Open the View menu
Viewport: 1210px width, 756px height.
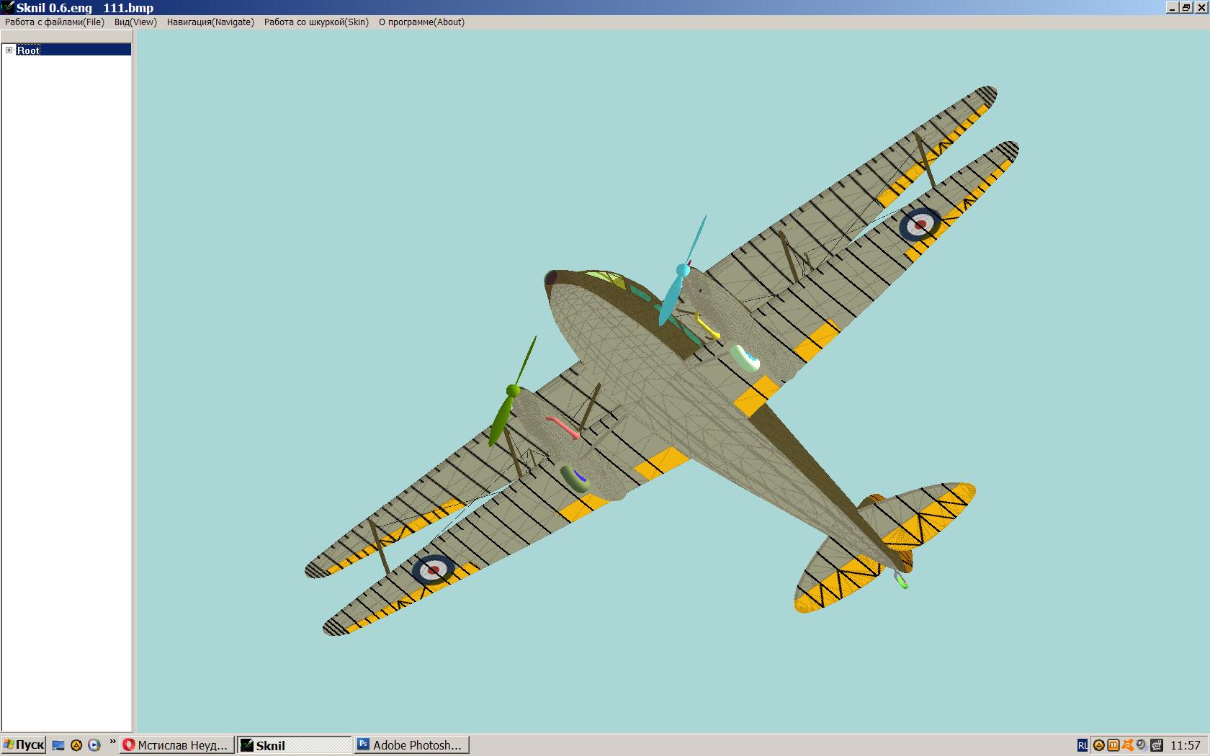click(x=135, y=22)
